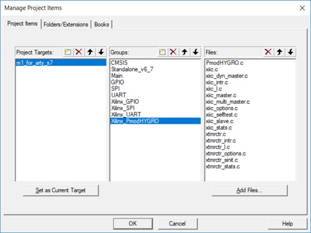Delete the selected group
The height and width of the screenshot is (233, 311).
click(x=174, y=52)
